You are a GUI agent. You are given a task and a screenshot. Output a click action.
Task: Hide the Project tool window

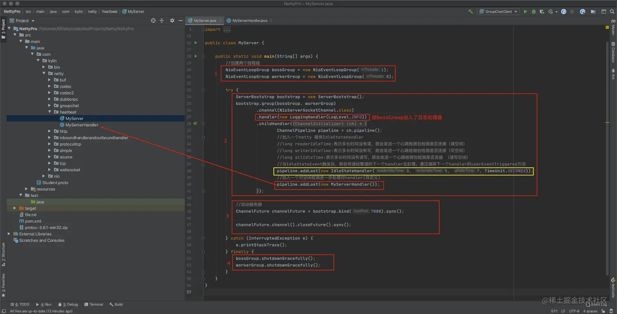point(181,20)
